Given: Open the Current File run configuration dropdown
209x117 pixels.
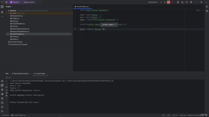Looking at the screenshot, I should coord(153,2).
